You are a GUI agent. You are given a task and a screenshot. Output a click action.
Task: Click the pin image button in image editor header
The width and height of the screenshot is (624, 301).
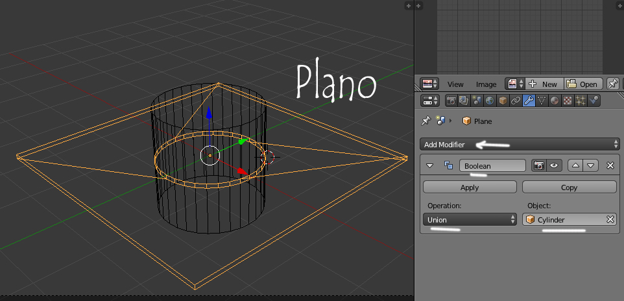pyautogui.click(x=613, y=84)
